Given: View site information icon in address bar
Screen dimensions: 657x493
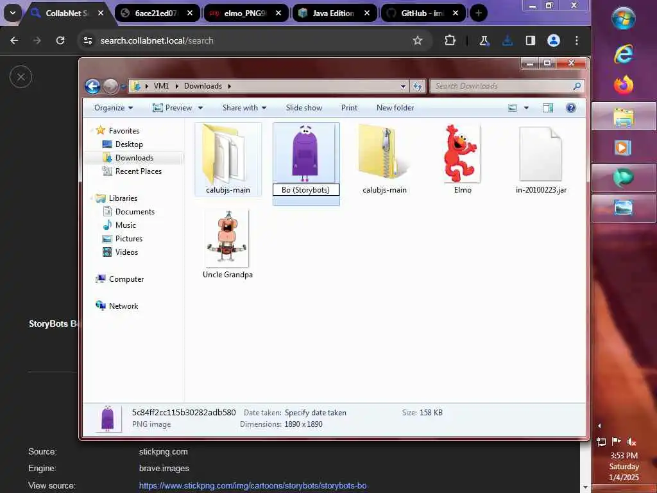Looking at the screenshot, I should coord(87,40).
